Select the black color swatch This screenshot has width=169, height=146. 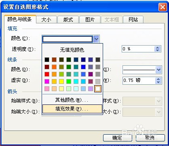tap(47, 60)
